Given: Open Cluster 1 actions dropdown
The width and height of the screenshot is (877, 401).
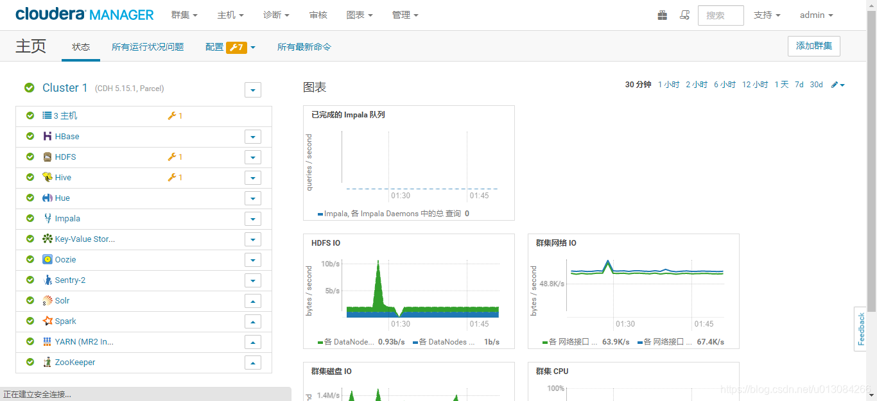Looking at the screenshot, I should click(x=253, y=90).
